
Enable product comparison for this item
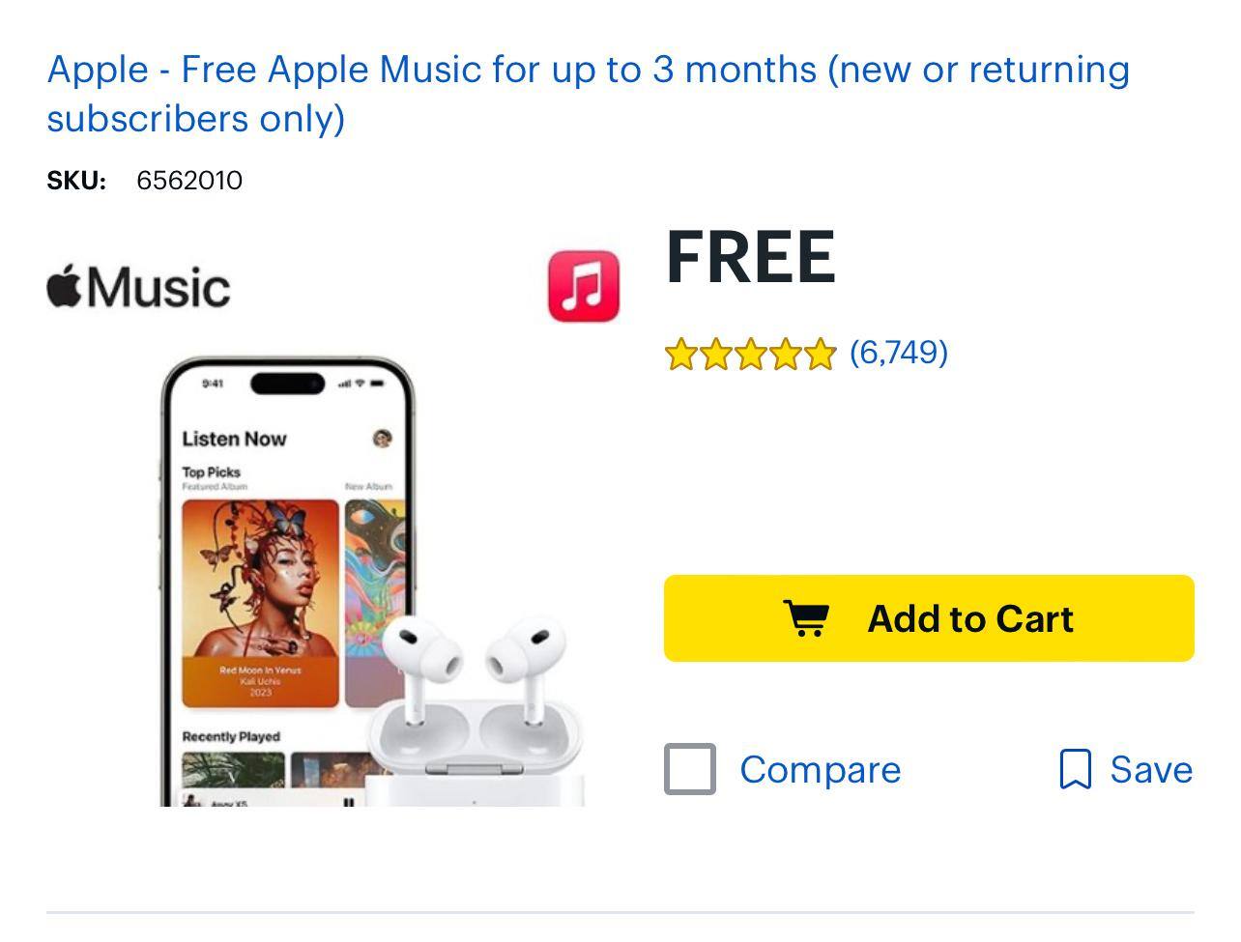point(688,769)
